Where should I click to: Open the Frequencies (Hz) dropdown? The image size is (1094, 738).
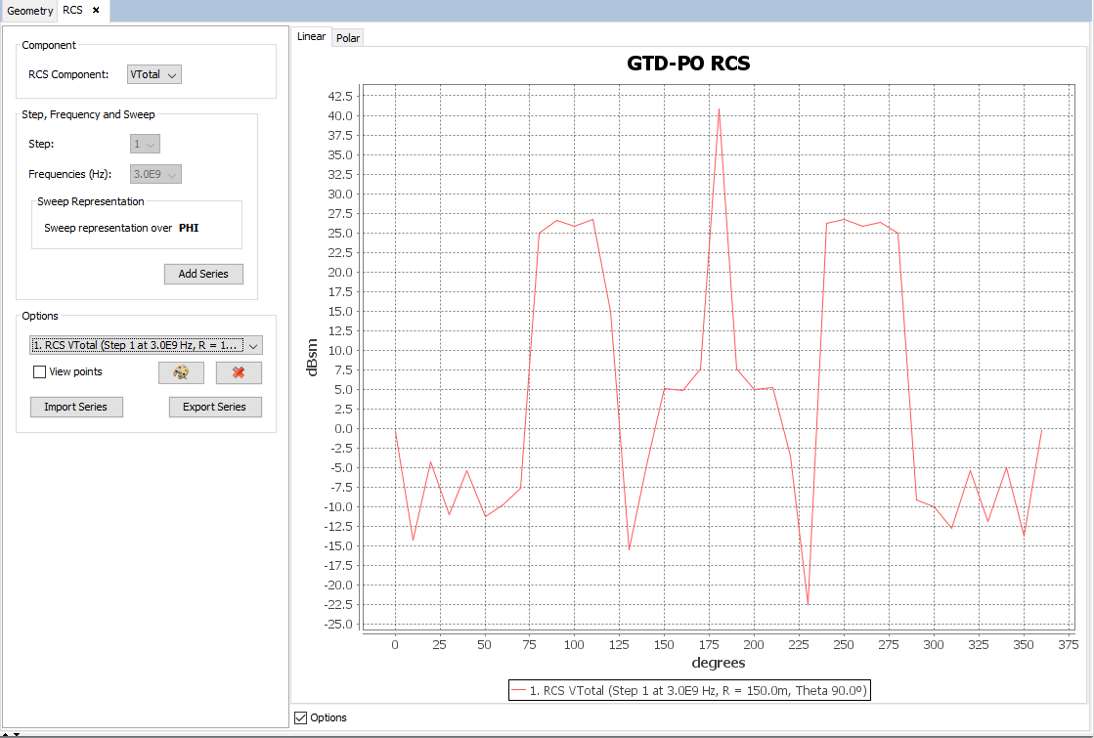coord(156,174)
